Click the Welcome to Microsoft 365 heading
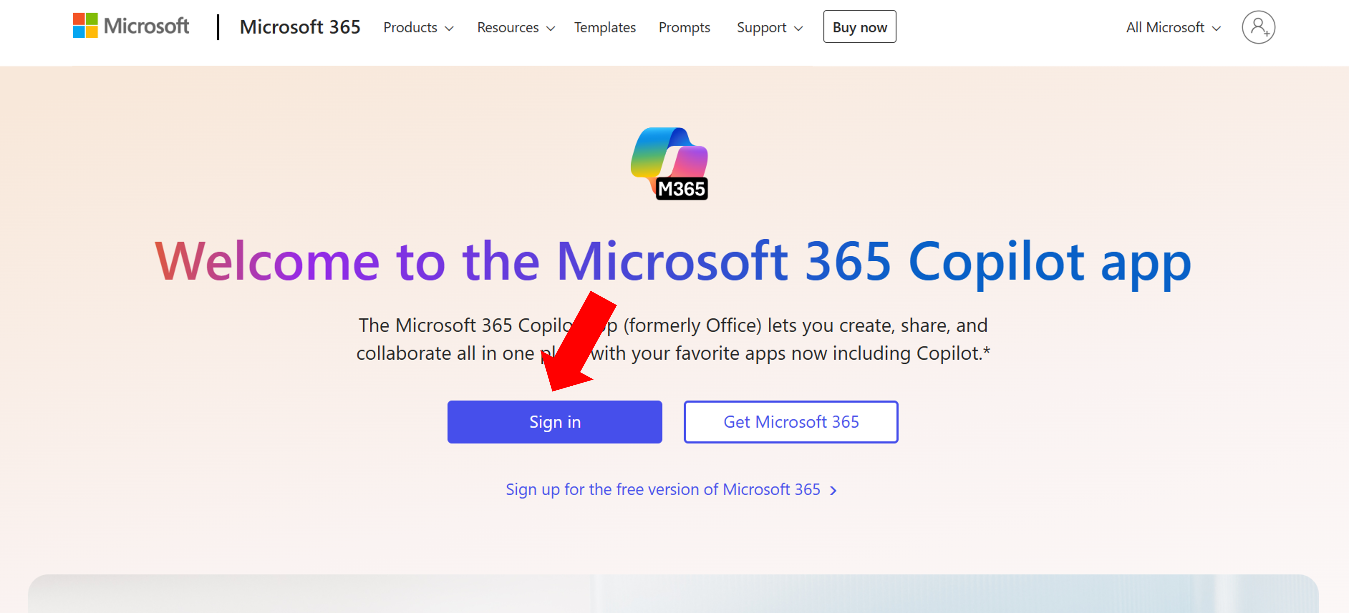This screenshot has height=613, width=1349. tap(674, 261)
